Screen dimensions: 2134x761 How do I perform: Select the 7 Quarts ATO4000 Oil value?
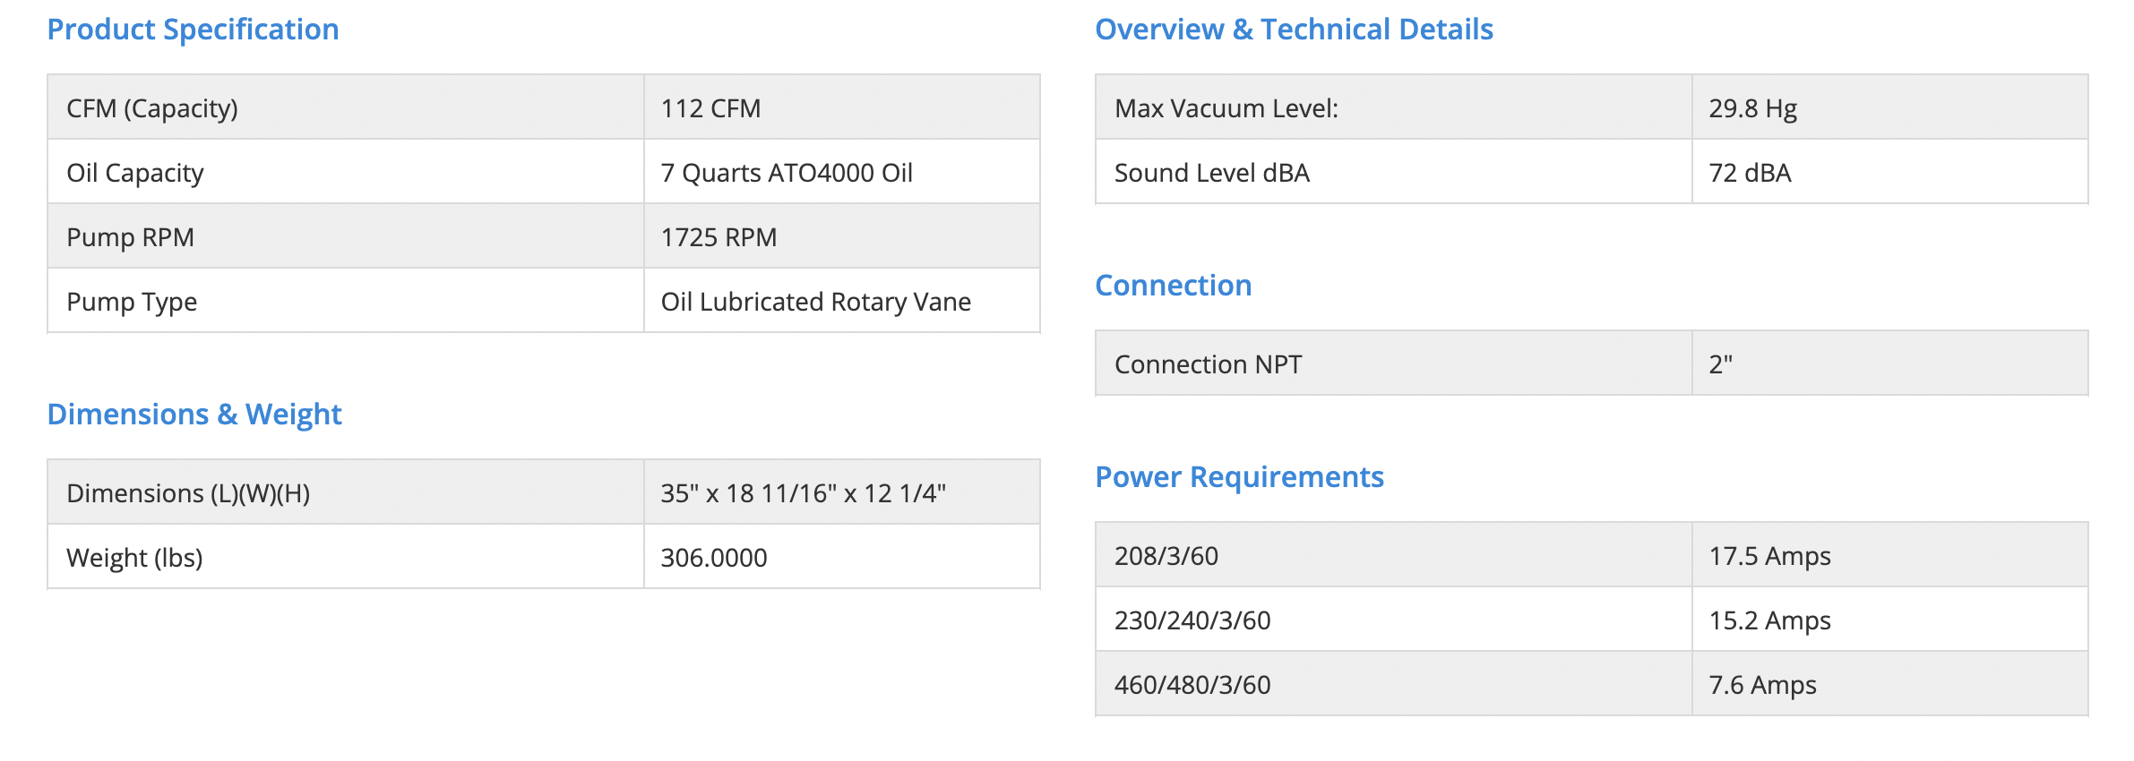787,173
